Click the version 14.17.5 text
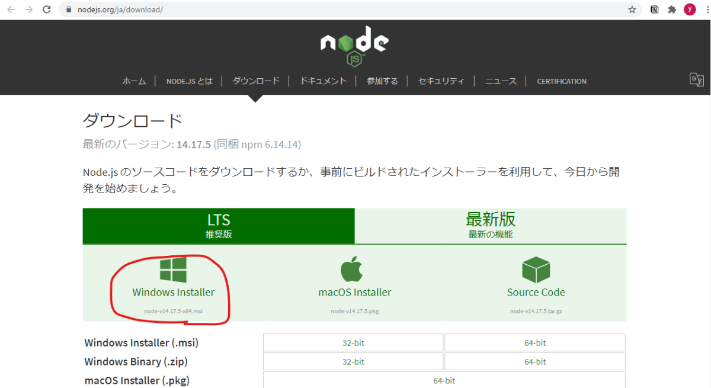 coord(194,145)
